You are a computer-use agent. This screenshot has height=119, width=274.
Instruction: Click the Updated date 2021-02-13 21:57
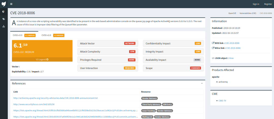click(230, 33)
